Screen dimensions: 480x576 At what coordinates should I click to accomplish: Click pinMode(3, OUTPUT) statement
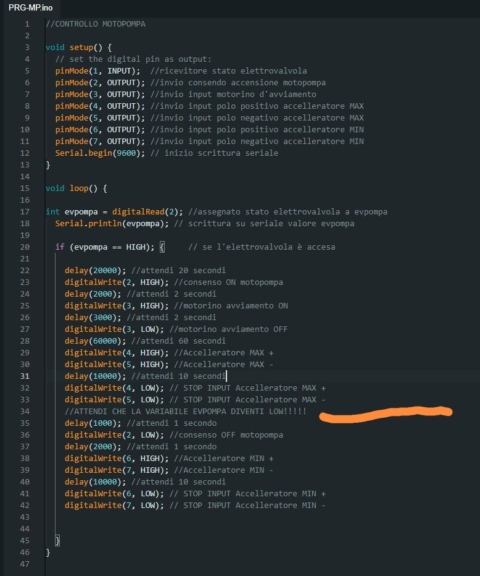click(100, 95)
